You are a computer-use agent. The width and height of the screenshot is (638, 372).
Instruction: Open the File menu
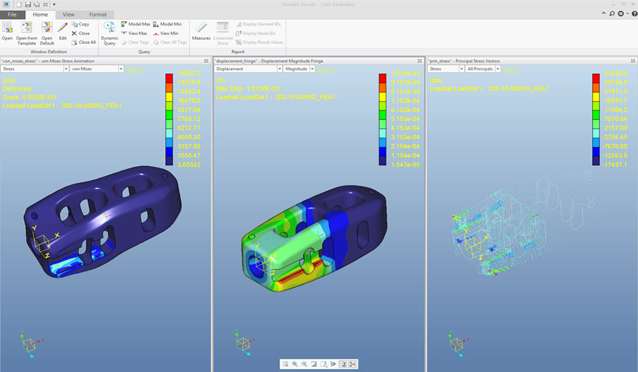point(12,14)
